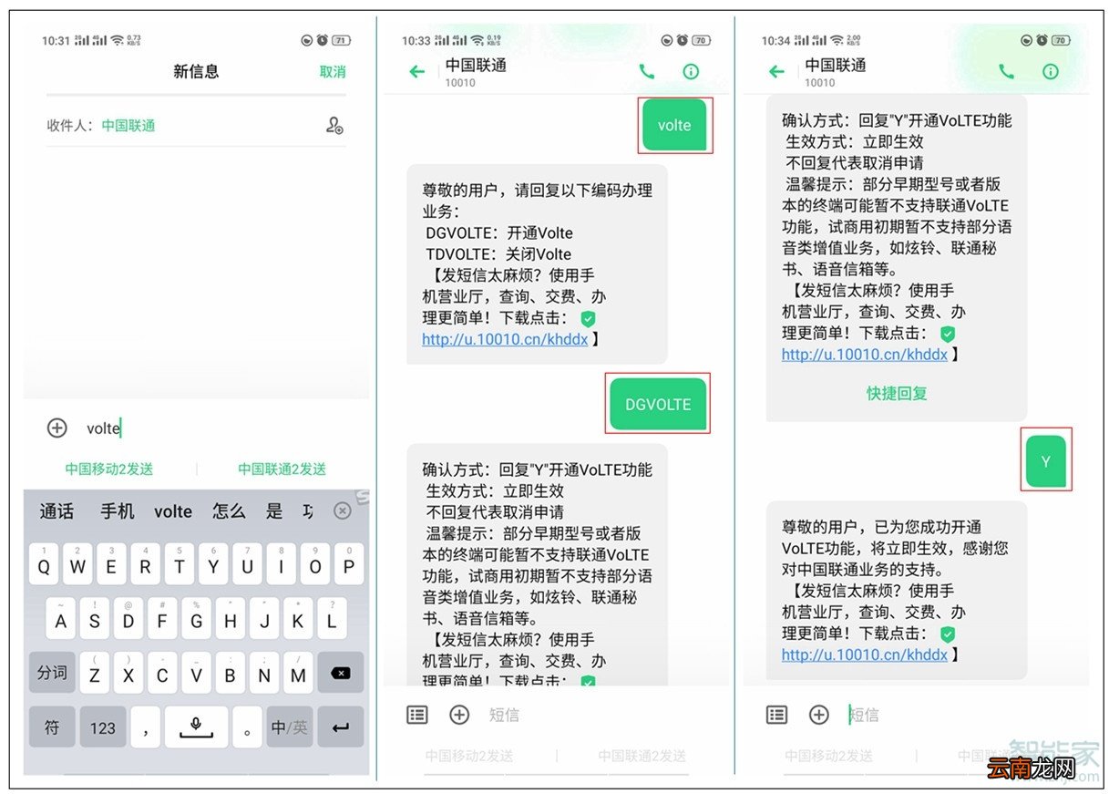The image size is (1109, 794).
Task: Tap the microphone space key
Action: pos(196,727)
